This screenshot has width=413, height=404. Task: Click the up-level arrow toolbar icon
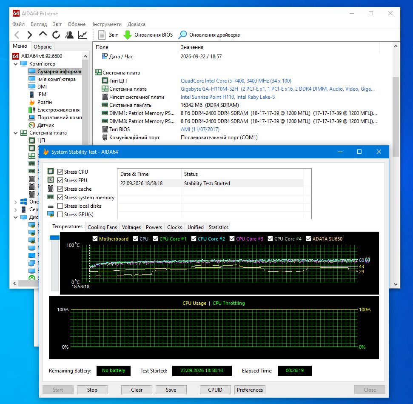tap(43, 34)
